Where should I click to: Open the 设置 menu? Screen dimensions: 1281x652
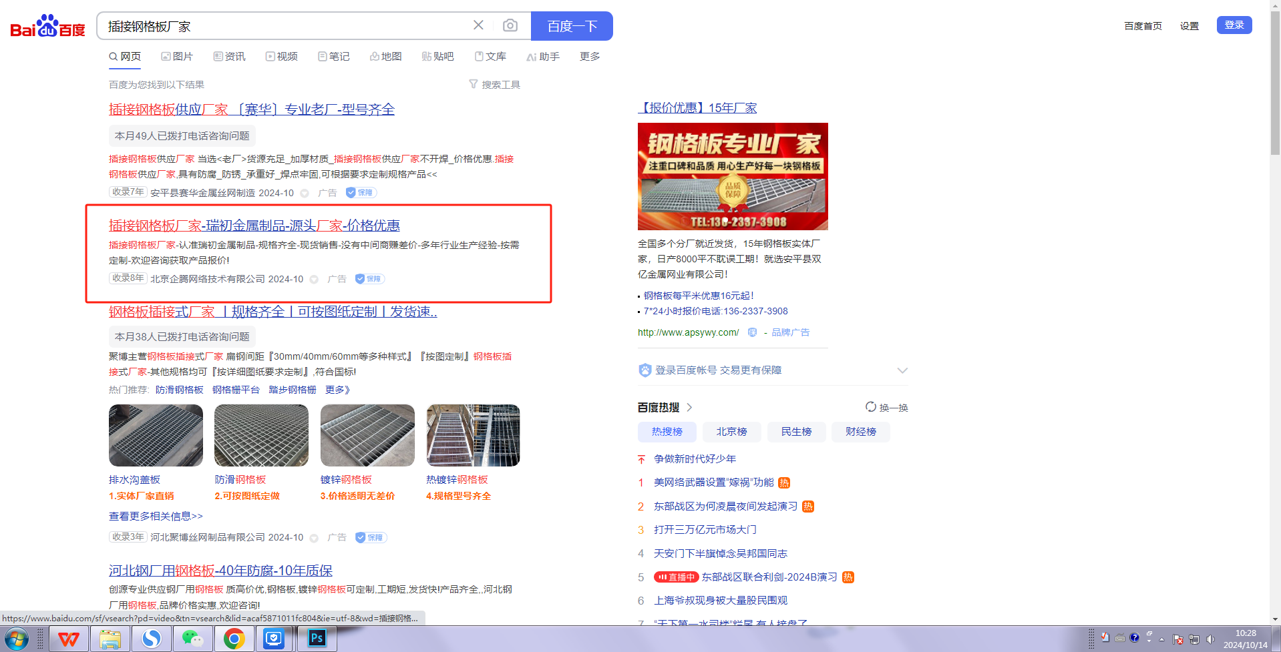(x=1189, y=26)
